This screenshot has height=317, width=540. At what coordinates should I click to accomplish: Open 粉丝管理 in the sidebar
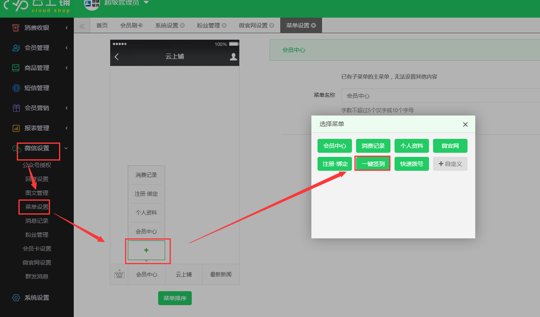point(37,235)
